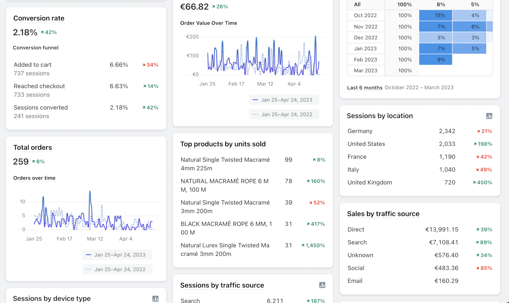Click the Direct sales value €13,991.15
509x303 pixels.
point(442,229)
